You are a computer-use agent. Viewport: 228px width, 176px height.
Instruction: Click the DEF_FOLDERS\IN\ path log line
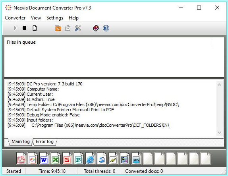pos(89,125)
